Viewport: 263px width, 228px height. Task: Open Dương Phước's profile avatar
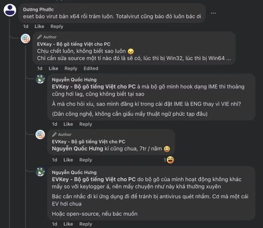click(10, 10)
